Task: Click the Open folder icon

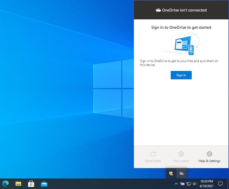Action: 153,154
